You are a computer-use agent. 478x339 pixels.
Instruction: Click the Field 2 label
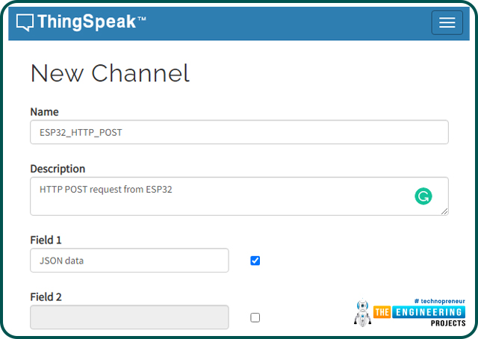click(x=46, y=296)
